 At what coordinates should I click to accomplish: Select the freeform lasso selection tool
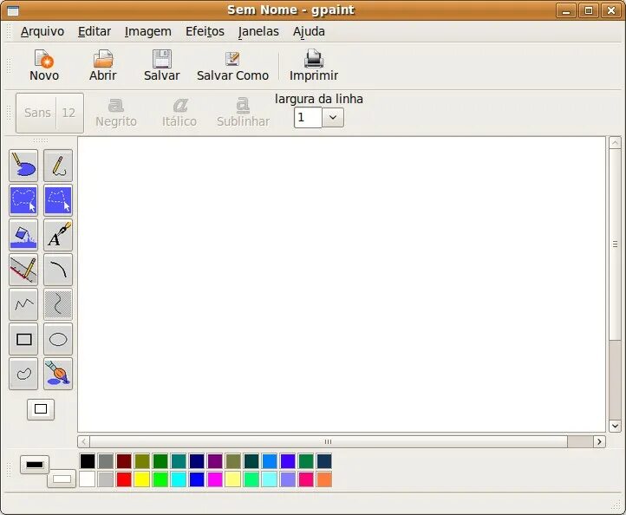(x=23, y=200)
